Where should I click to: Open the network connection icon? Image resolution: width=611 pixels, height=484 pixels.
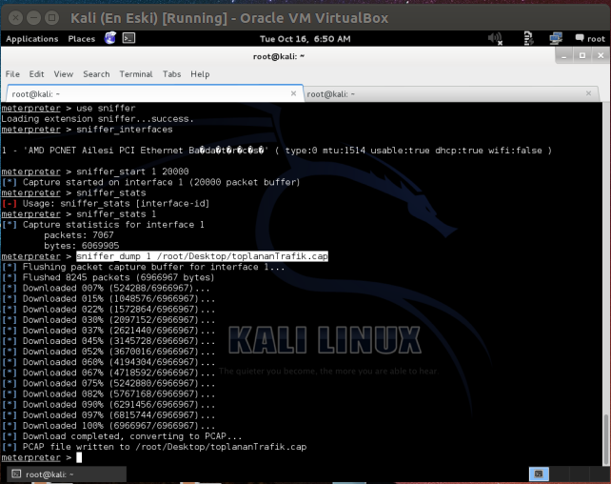(x=556, y=39)
